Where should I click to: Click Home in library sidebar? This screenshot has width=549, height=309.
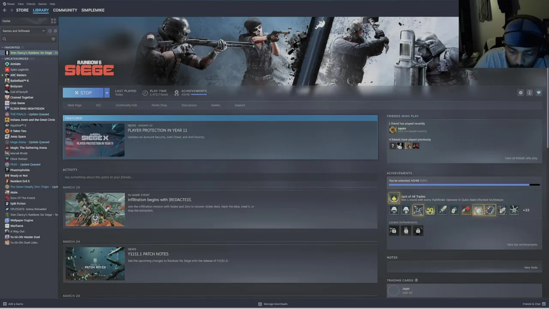pyautogui.click(x=6, y=21)
